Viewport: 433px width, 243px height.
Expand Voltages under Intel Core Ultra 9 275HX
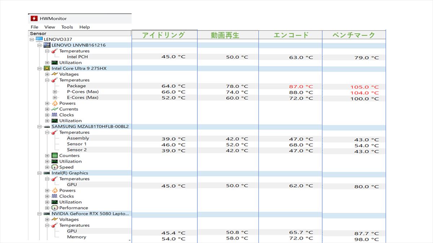(x=47, y=74)
